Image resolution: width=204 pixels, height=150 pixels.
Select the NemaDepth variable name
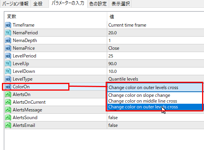(25, 40)
